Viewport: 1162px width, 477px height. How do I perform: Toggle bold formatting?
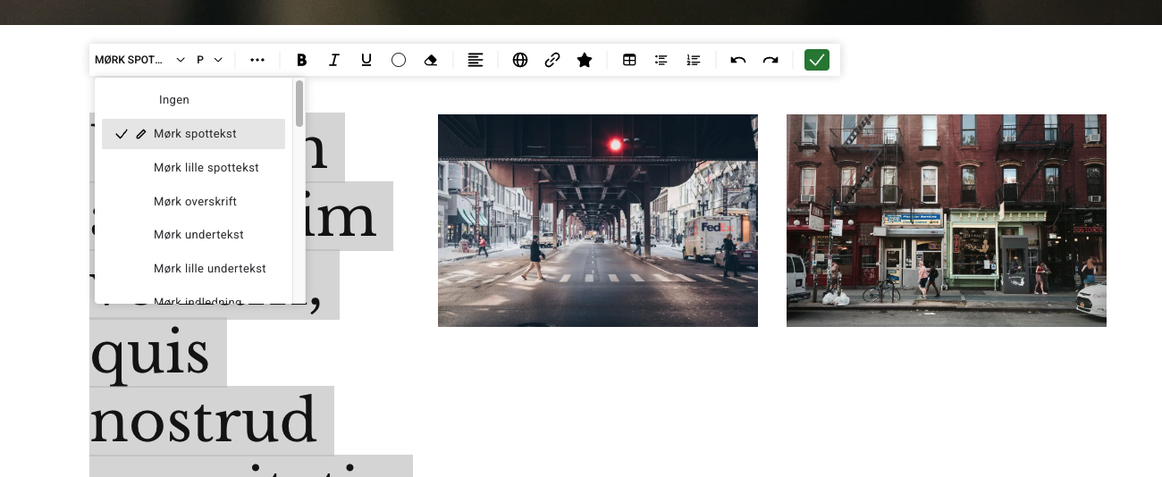click(x=301, y=60)
